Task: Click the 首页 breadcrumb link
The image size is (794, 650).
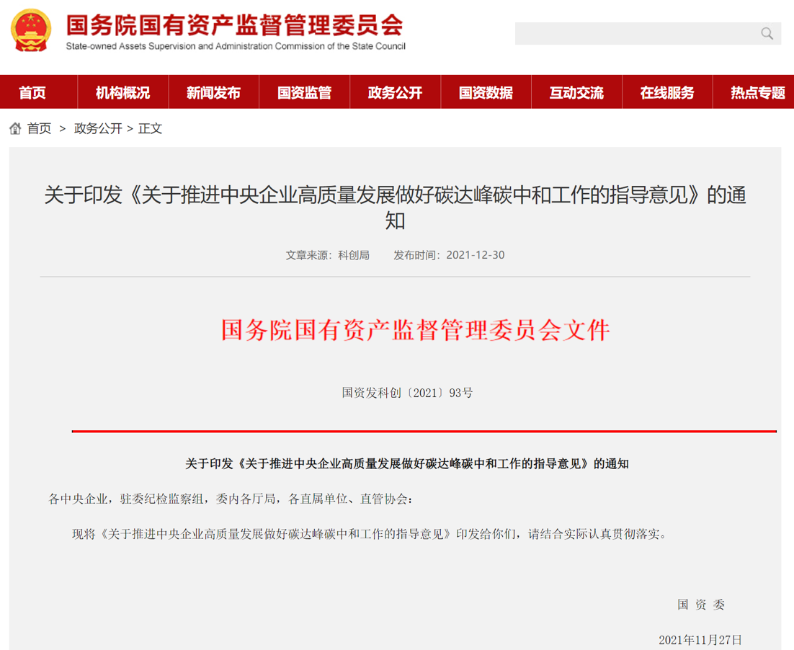Action: click(x=40, y=129)
